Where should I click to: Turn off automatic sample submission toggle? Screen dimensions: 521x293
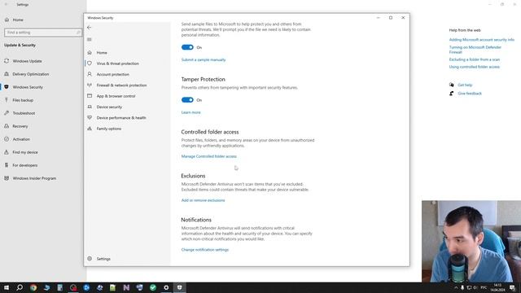187,47
